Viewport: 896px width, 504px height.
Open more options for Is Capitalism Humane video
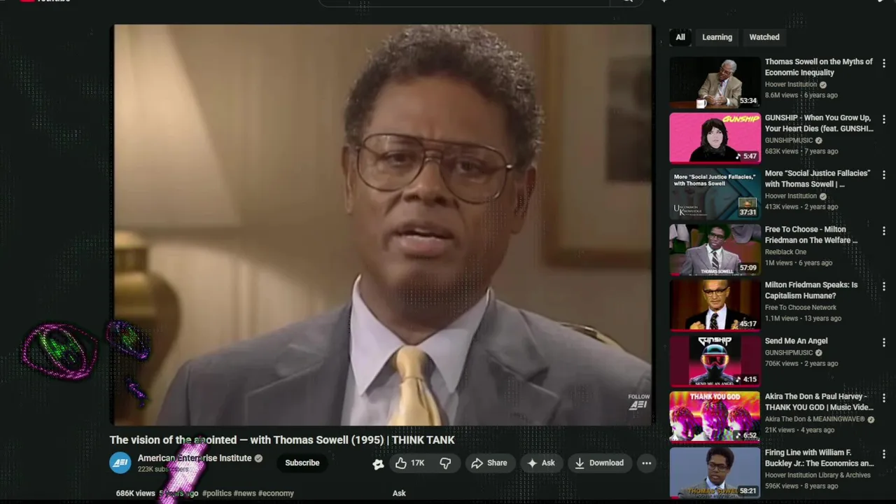coord(883,286)
